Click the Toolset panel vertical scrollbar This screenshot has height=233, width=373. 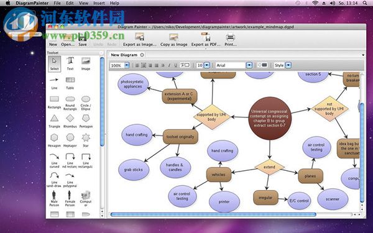pos(102,101)
